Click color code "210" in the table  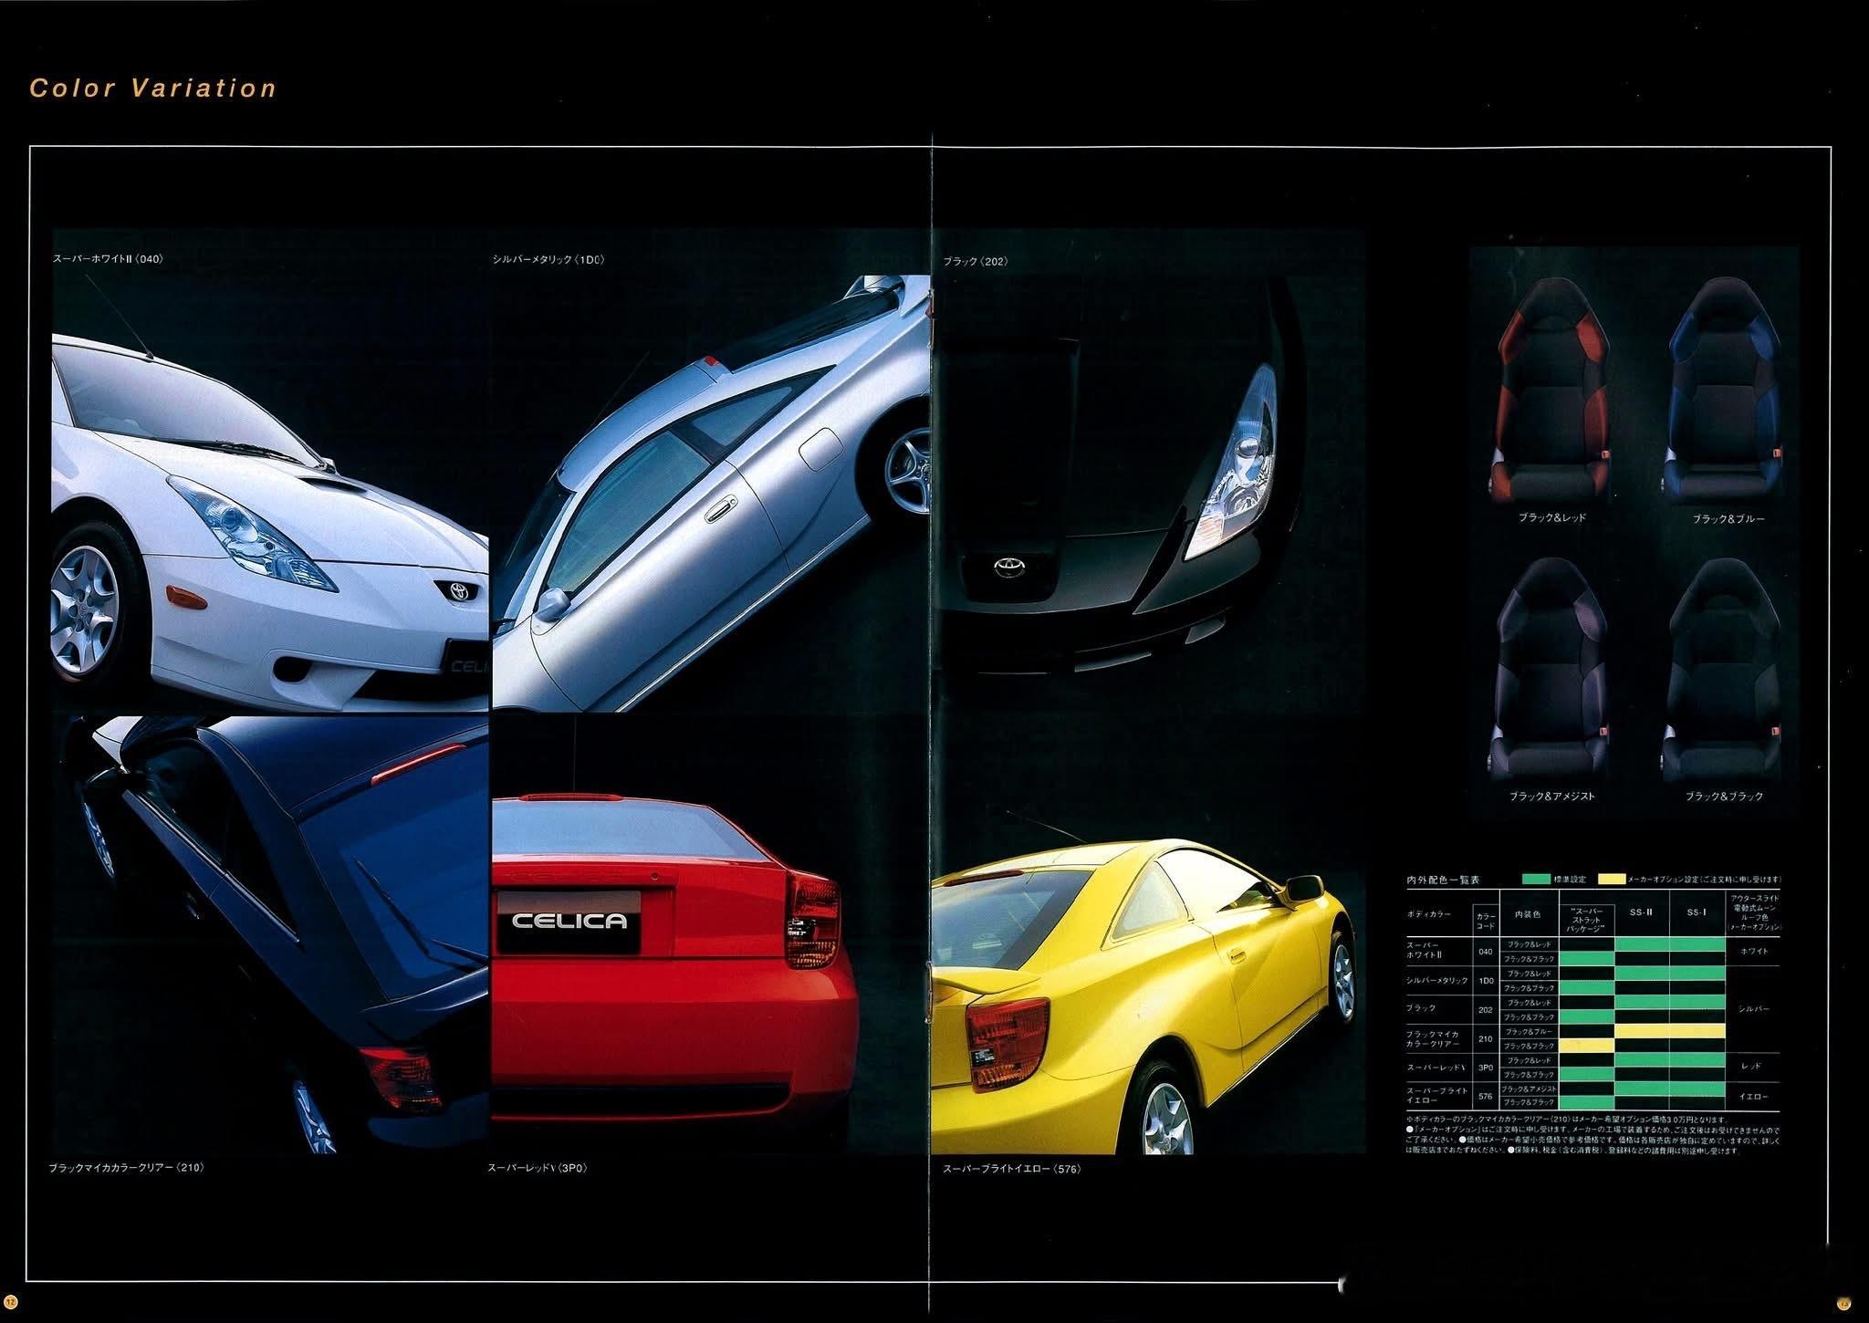point(1486,1038)
